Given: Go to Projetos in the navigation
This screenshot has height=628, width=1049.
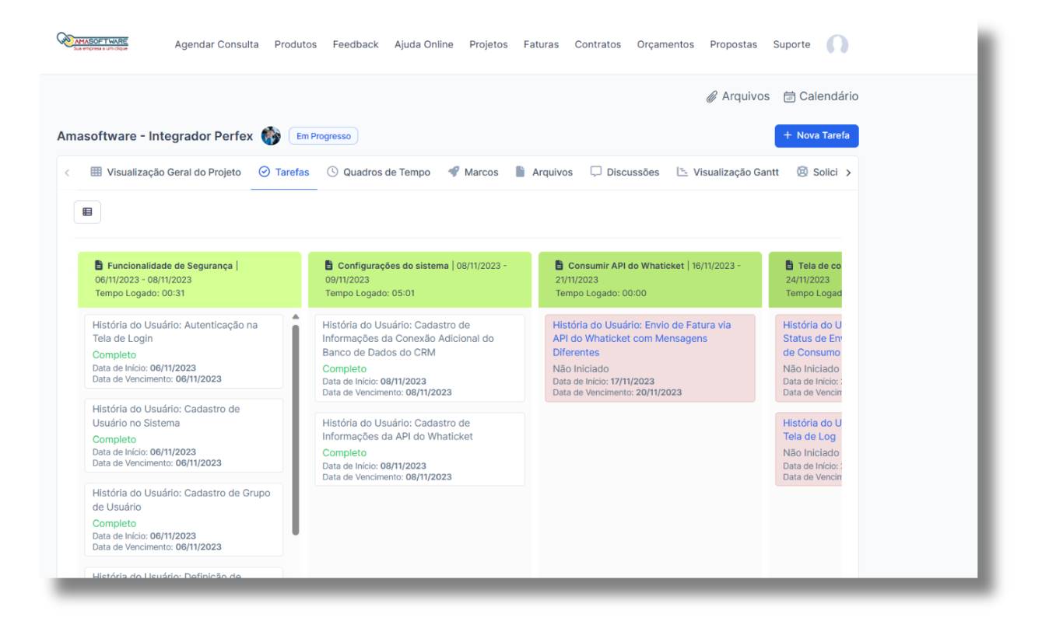Looking at the screenshot, I should pyautogui.click(x=489, y=44).
